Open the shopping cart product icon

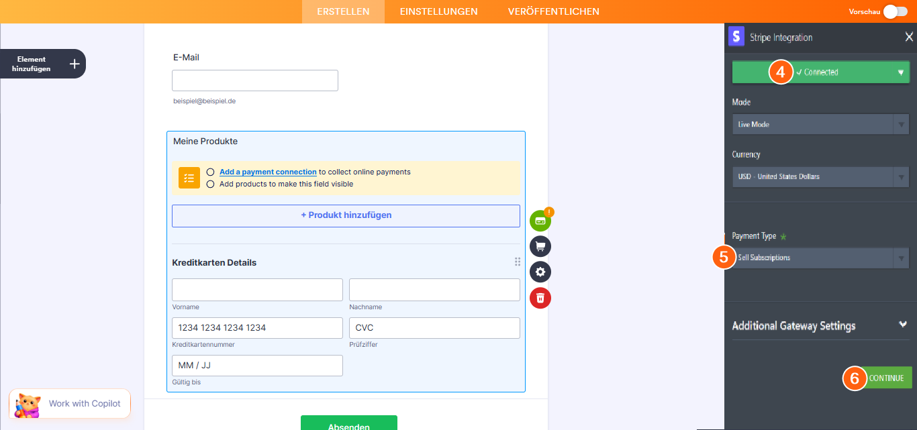tap(540, 246)
